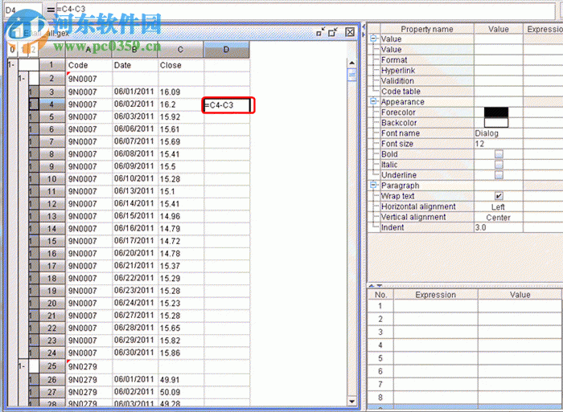Screen dimensions: 563x412
Task: Toggle the Bold checkbox
Action: (499, 154)
